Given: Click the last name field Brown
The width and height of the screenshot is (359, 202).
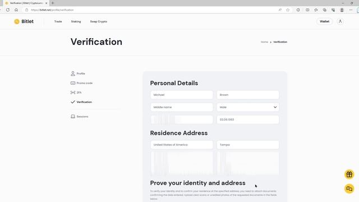Looking at the screenshot, I should [x=248, y=95].
